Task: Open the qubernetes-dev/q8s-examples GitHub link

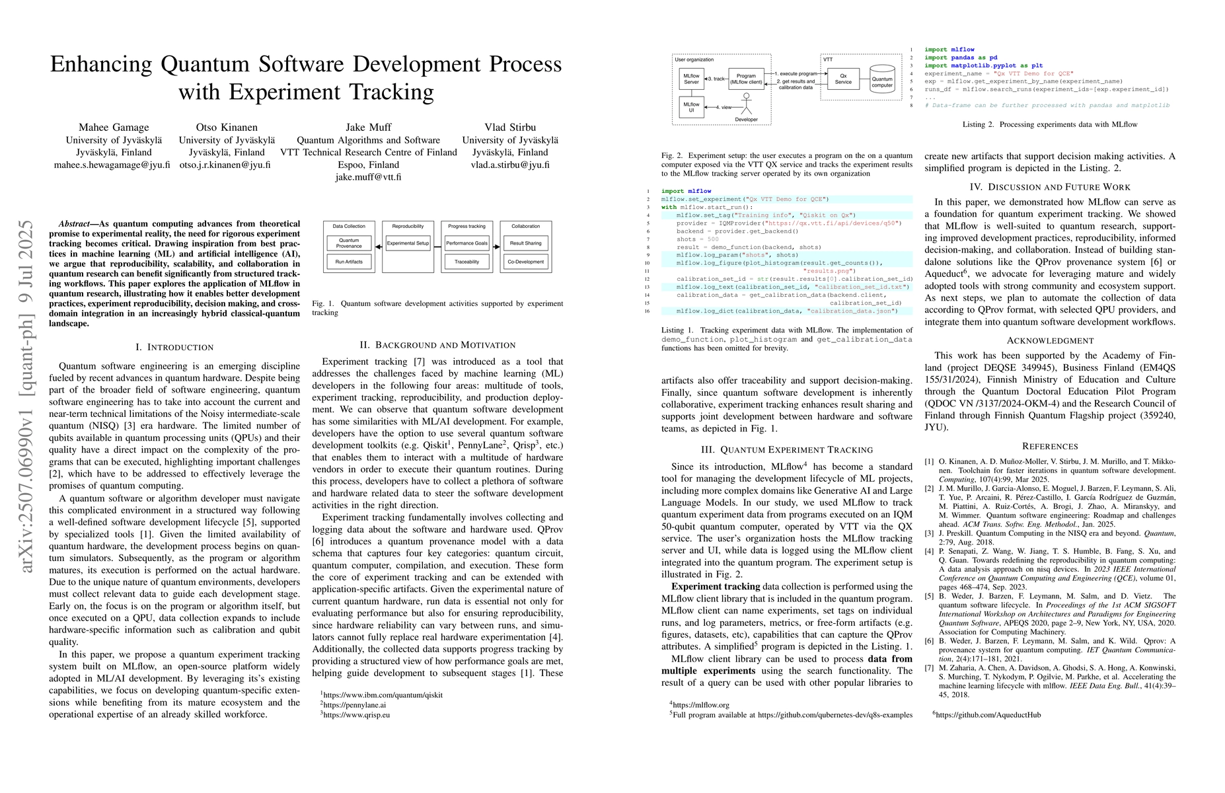Action: point(835,714)
